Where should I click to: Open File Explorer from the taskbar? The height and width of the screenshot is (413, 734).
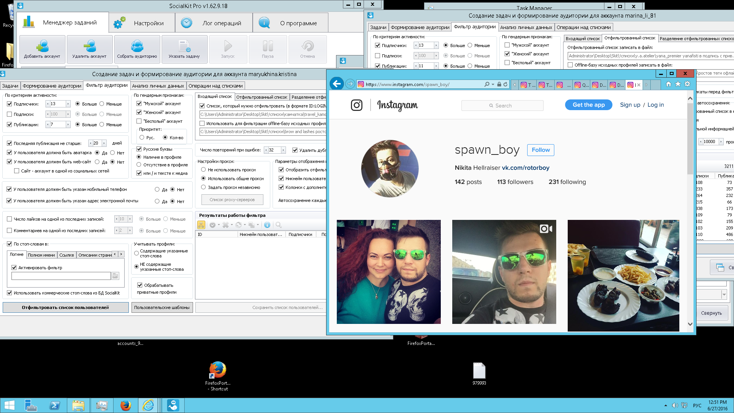pyautogui.click(x=78, y=405)
